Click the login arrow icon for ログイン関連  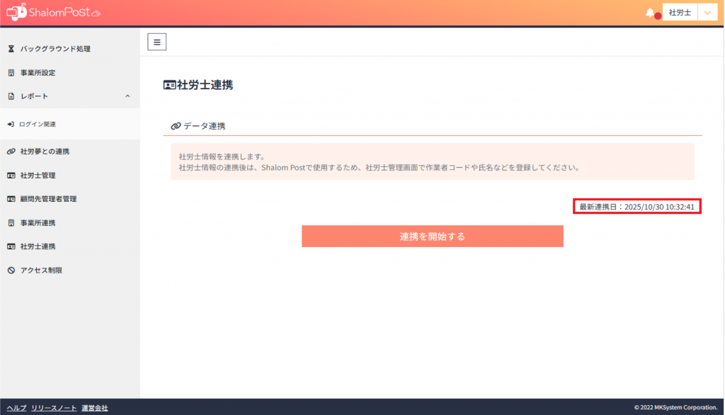tap(11, 125)
